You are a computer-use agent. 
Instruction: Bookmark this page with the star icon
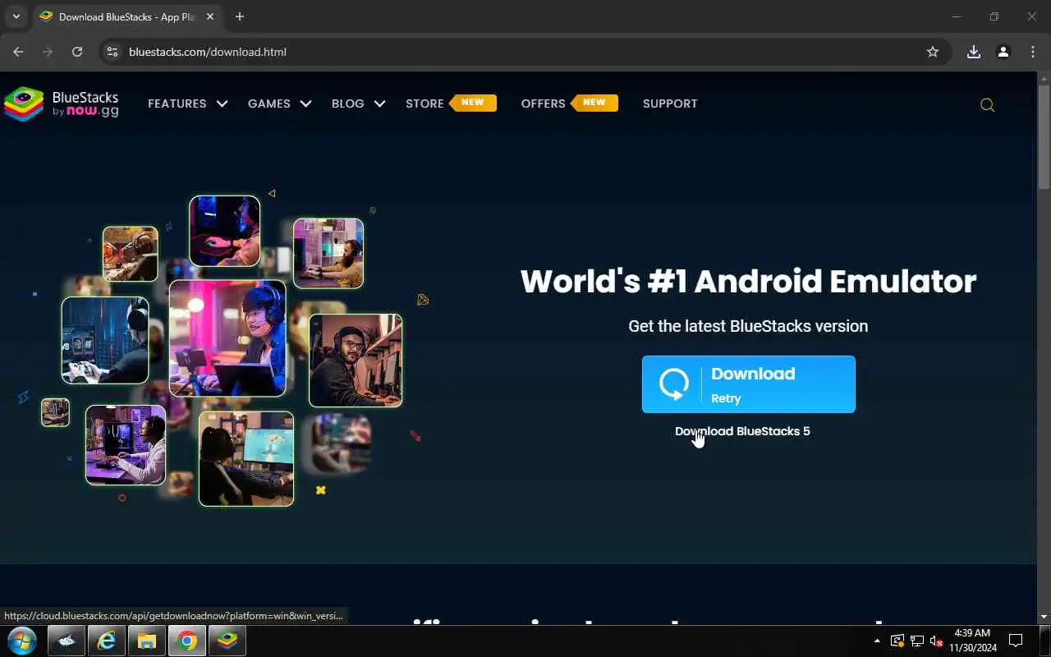[933, 52]
